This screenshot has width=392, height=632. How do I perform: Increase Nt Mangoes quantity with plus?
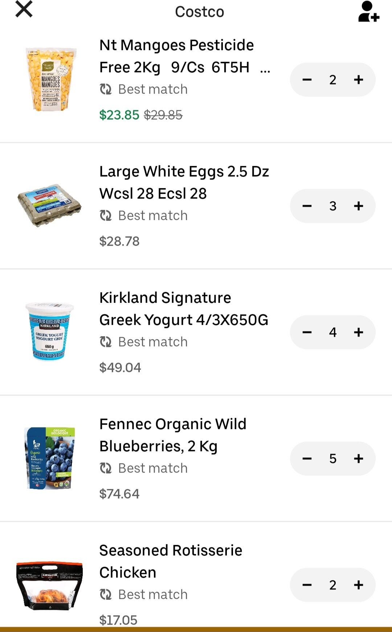tap(358, 79)
